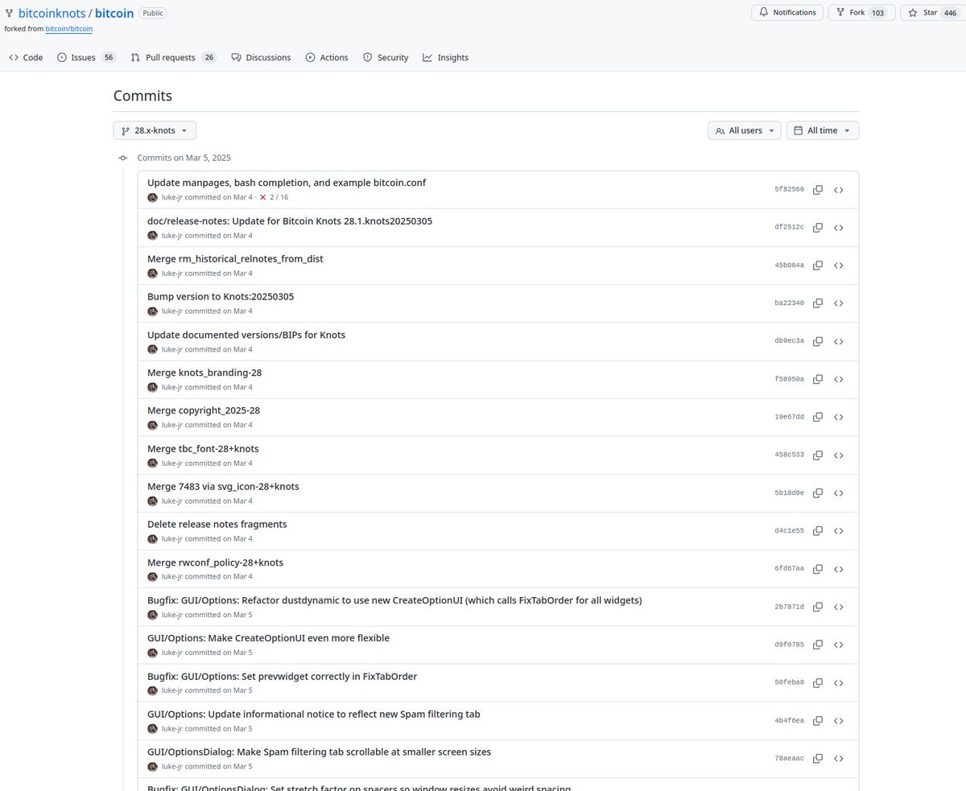The height and width of the screenshot is (791, 966).
Task: Copy full SHA for commit f58950a
Action: pos(818,379)
